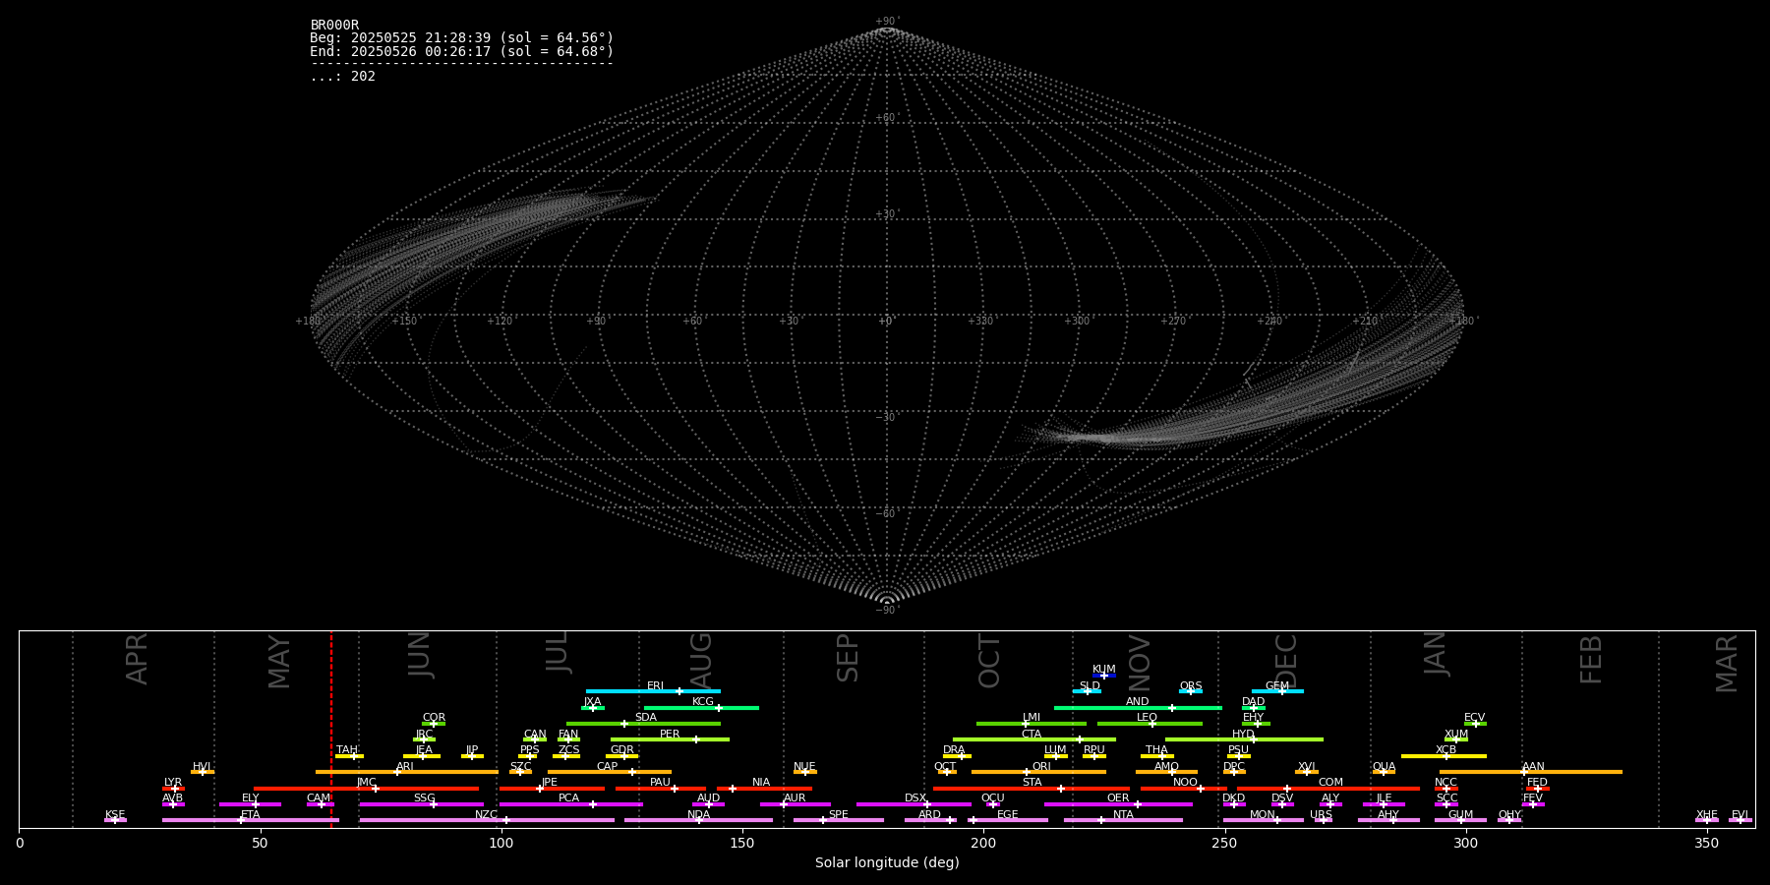This screenshot has width=1770, height=885.
Task: Choose the PCA shower label
Action: (568, 798)
